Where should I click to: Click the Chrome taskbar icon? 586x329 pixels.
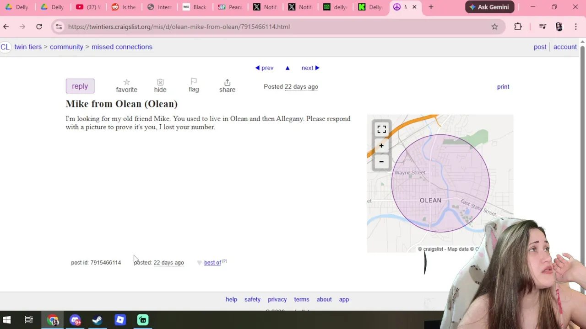click(53, 320)
